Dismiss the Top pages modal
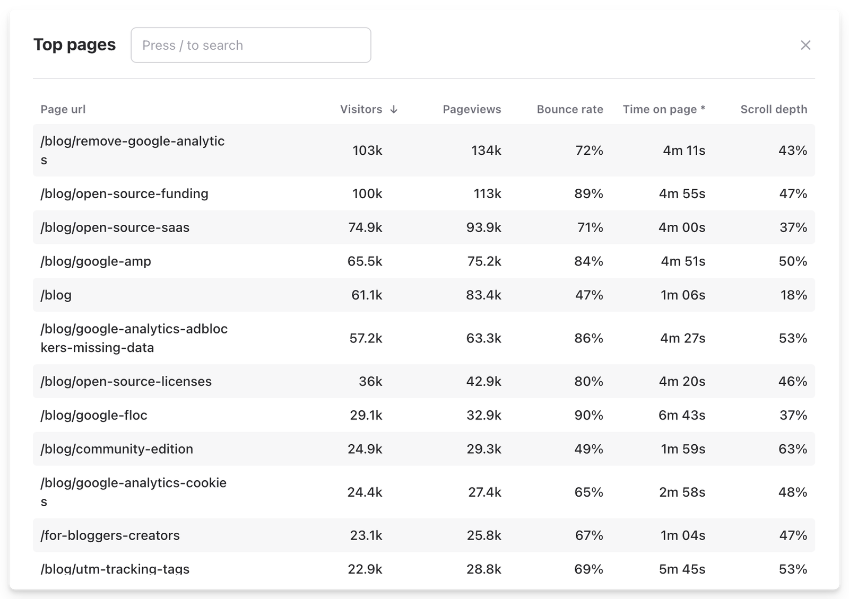849x599 pixels. [805, 45]
